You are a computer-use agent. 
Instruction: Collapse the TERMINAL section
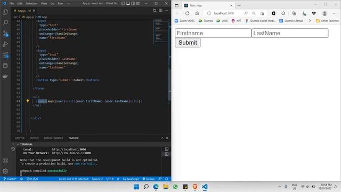point(18,145)
